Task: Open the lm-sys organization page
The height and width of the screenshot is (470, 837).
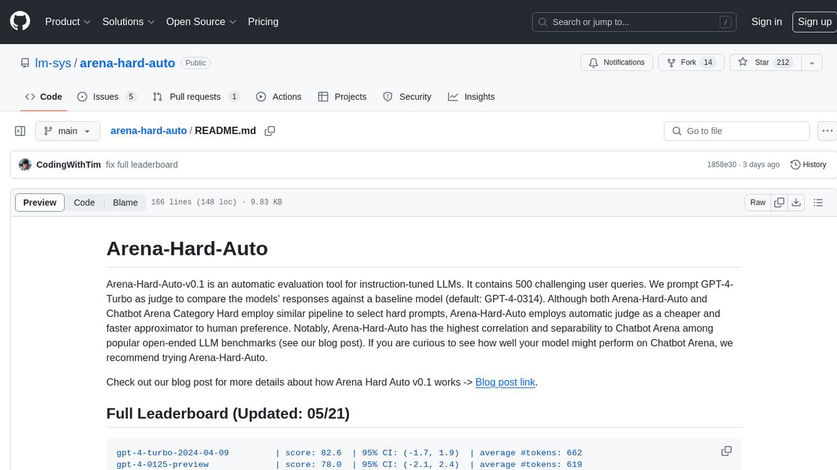Action: tap(53, 63)
